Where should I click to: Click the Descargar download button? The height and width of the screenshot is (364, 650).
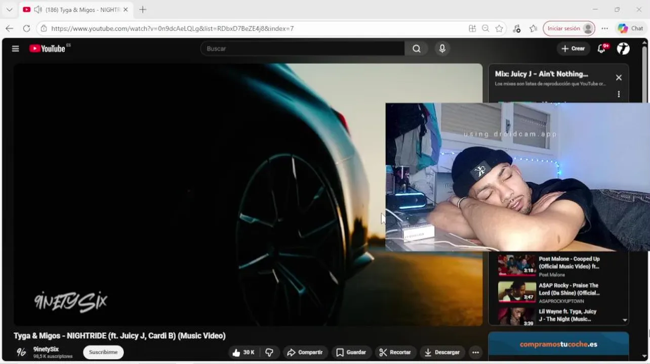(442, 352)
